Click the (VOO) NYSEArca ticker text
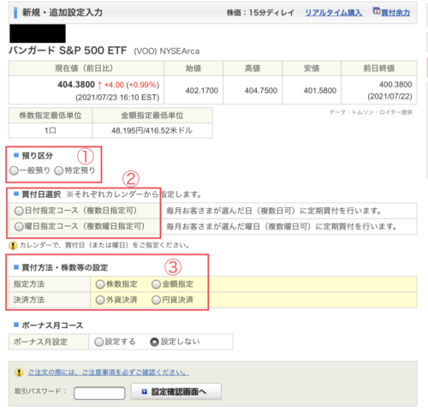 167,51
